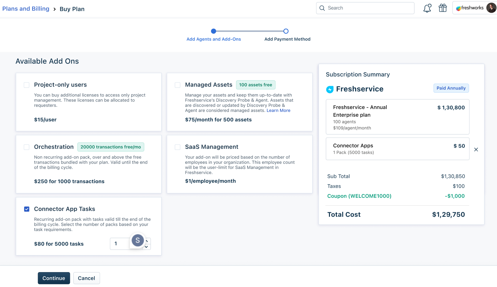This screenshot has width=497, height=287.
Task: Click the 1 Pack (5000 tasks) line
Action: coord(353,153)
